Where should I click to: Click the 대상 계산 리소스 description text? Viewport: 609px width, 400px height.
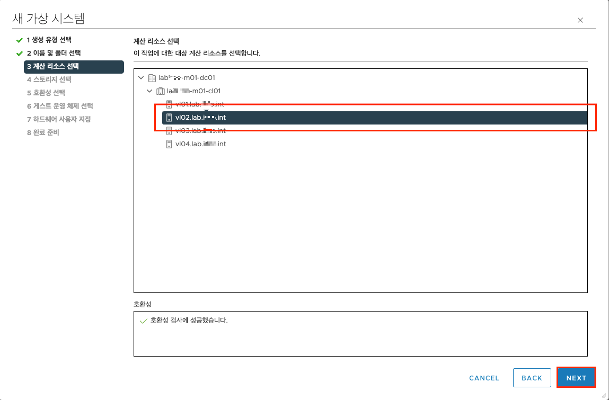pos(197,53)
